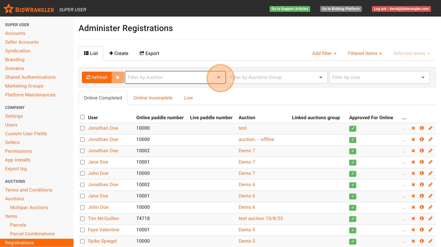Check the box for Tim McQuillen row
This screenshot has width=441, height=247.
click(82, 219)
